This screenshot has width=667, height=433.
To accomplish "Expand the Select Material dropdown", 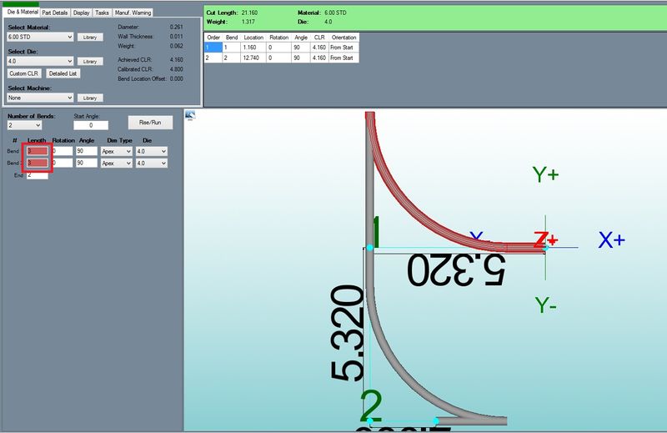I will click(40, 38).
